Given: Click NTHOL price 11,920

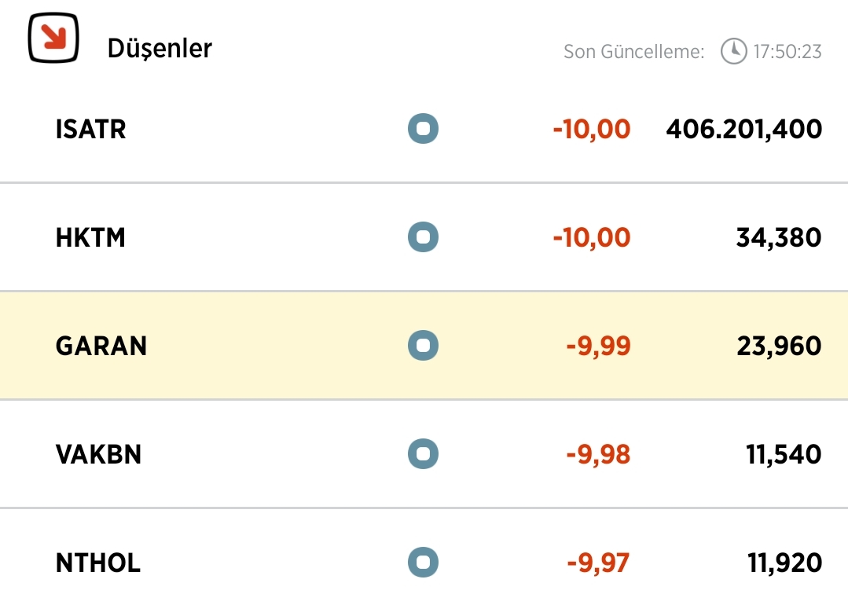Looking at the screenshot, I should point(784,563).
